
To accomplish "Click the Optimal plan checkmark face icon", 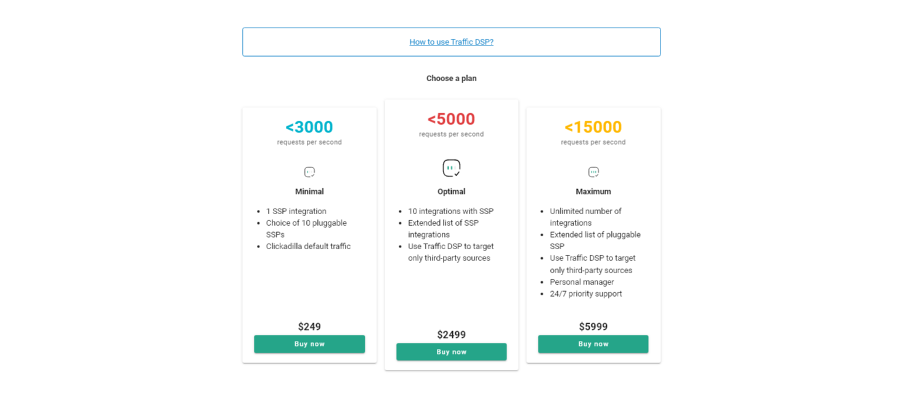I will (452, 167).
